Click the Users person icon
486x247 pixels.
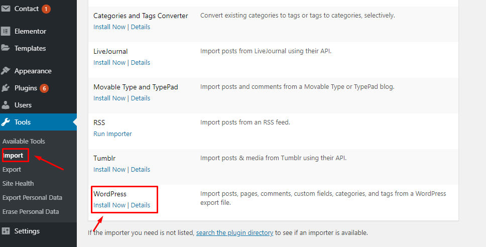click(6, 105)
